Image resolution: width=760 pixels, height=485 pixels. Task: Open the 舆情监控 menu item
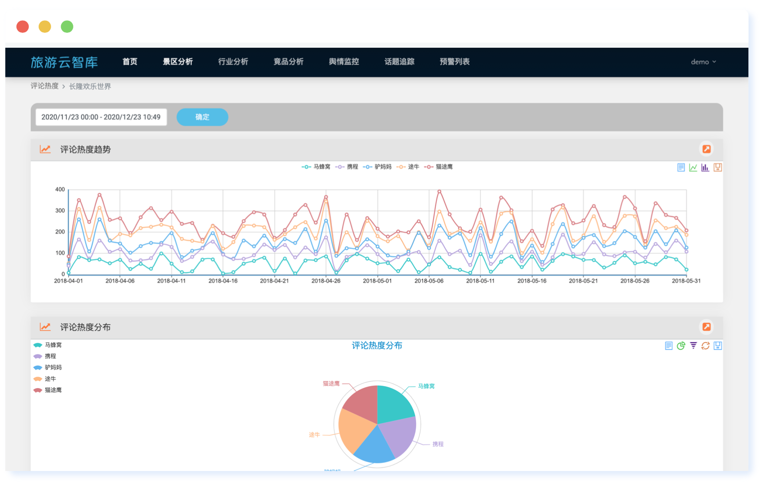[343, 62]
